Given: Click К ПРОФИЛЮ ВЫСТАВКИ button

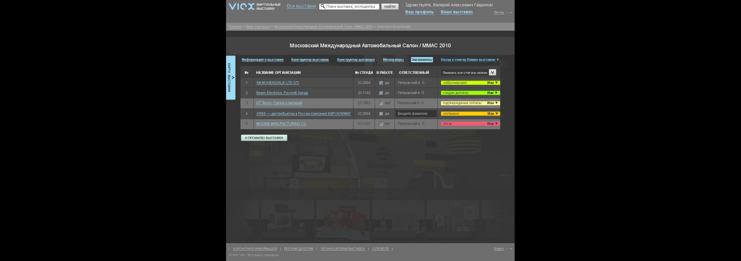Looking at the screenshot, I should 264,138.
